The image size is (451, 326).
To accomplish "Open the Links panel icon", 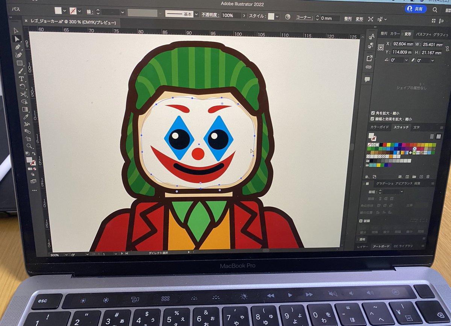I will (x=368, y=67).
